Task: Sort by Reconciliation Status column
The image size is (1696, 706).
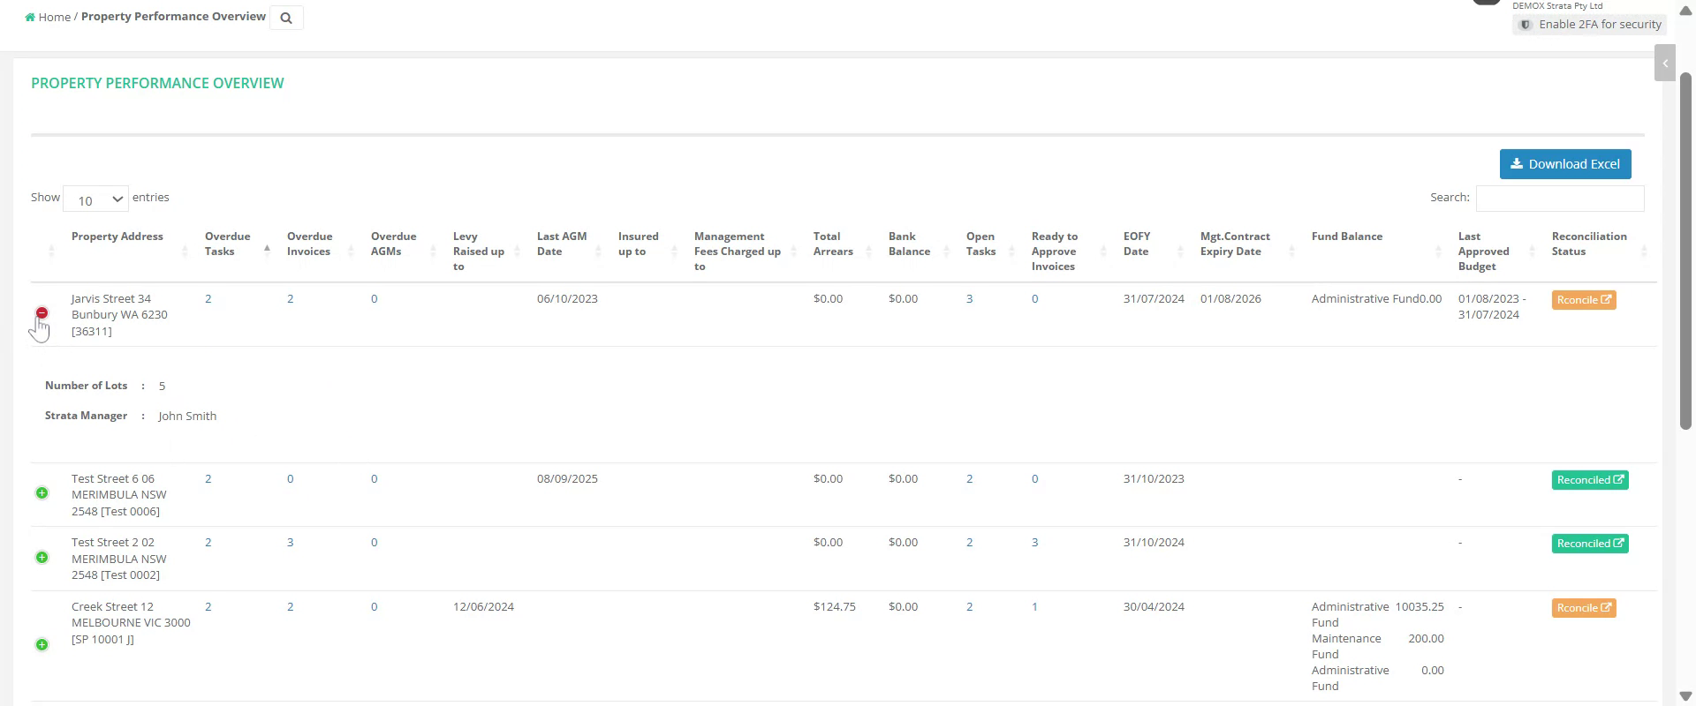Action: [x=1589, y=244]
